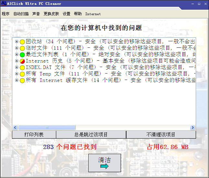209x178 pixels.
Task: Open the 程序 menu
Action: click(5, 14)
